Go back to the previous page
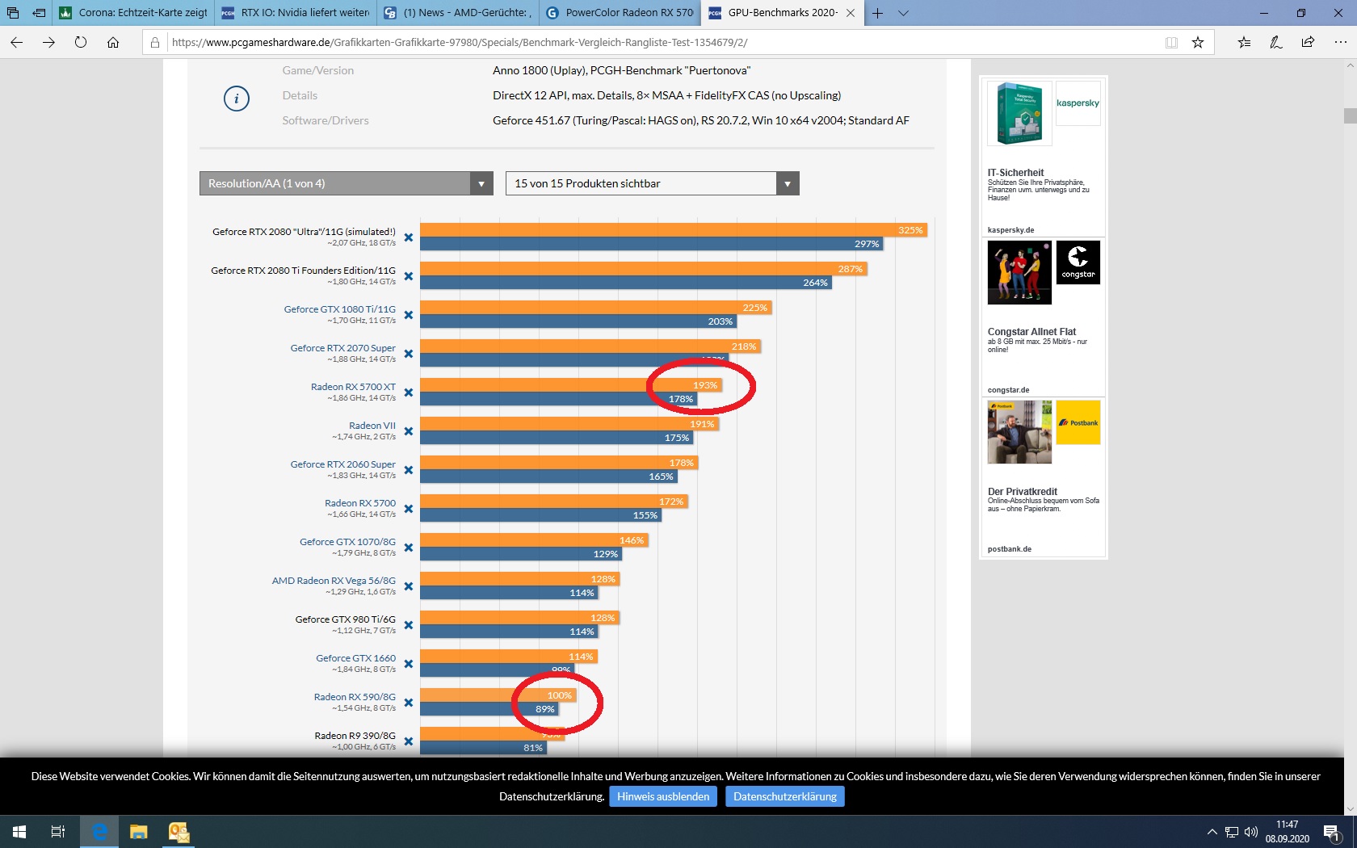The height and width of the screenshot is (848, 1357). coord(17,42)
